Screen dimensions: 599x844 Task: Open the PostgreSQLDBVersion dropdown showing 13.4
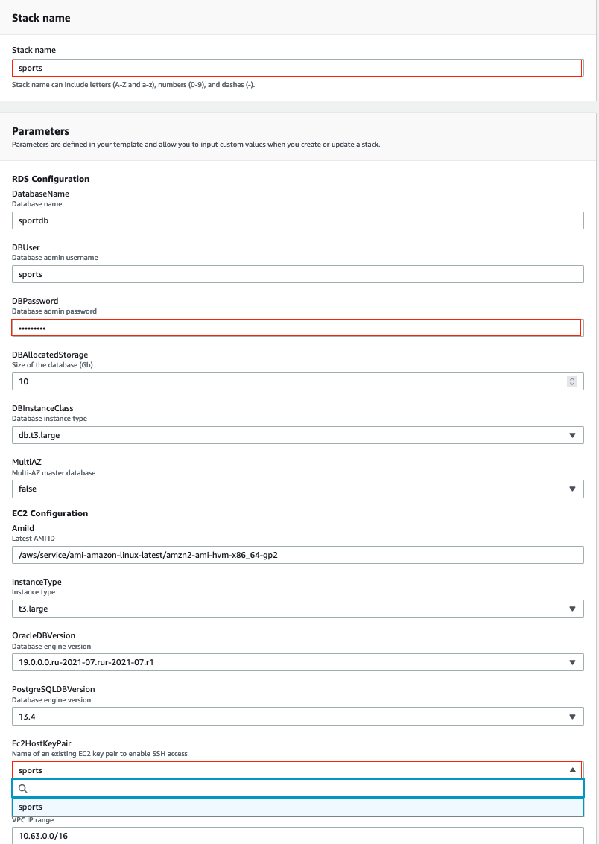pyautogui.click(x=572, y=717)
